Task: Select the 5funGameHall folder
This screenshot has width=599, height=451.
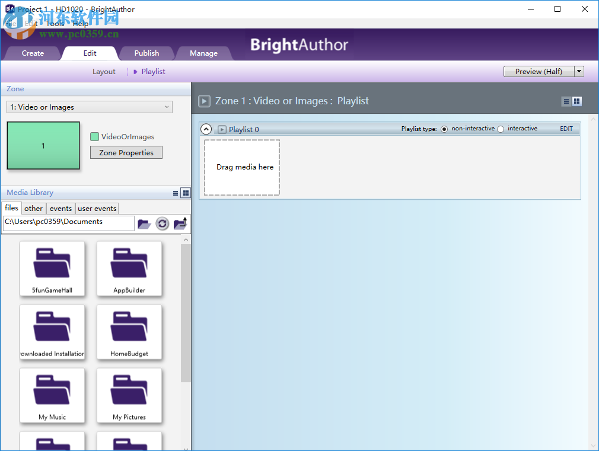Action: tap(52, 268)
